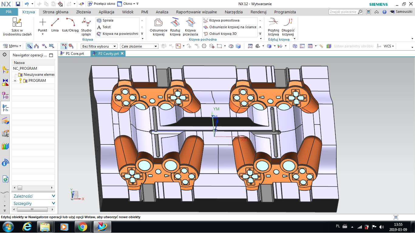This screenshot has height=237, width=415.
Task: Select the Punkt point tool
Action: 43,25
